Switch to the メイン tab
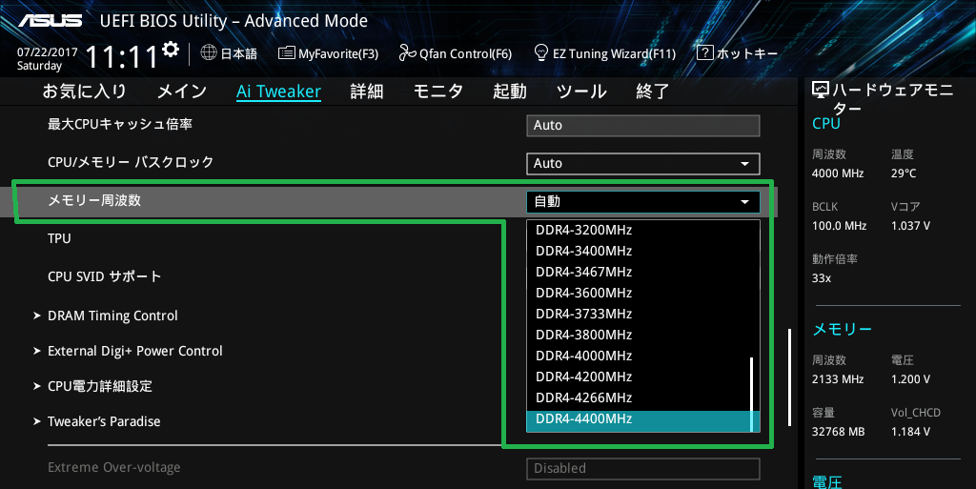976x489 pixels. [182, 92]
